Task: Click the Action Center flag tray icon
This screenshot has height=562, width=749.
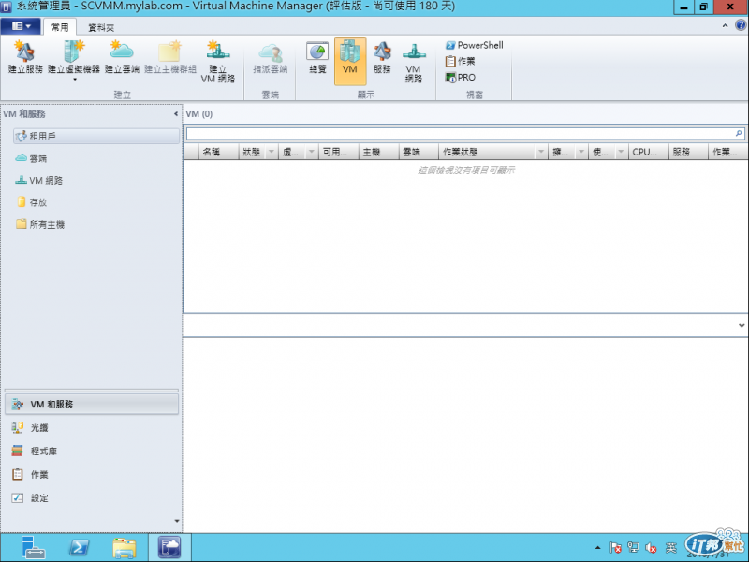Action: (615, 548)
